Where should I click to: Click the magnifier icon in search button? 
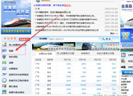103,39
